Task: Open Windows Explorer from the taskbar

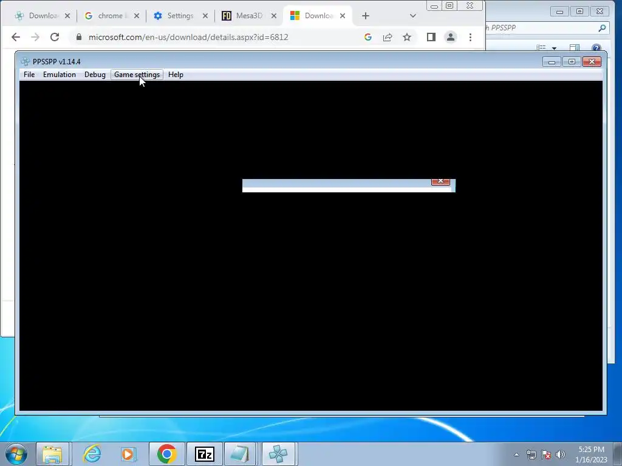Action: 52,454
